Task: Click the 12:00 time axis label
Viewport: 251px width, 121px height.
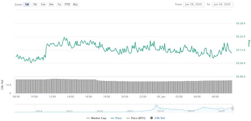Action: (52, 97)
